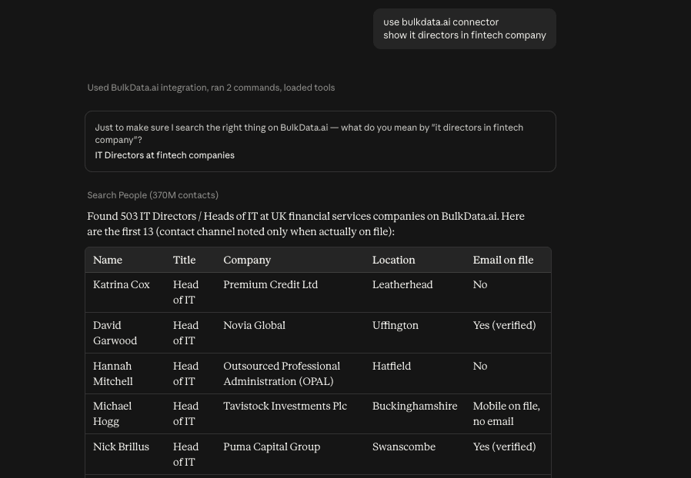Screen dimensions: 691x478
Task: Click 'Head of IT' title in David Garwood row
Action: 185,333
